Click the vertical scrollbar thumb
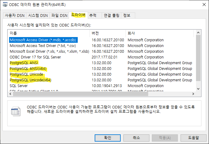Screen dimensions: 209x144 (198, 58)
